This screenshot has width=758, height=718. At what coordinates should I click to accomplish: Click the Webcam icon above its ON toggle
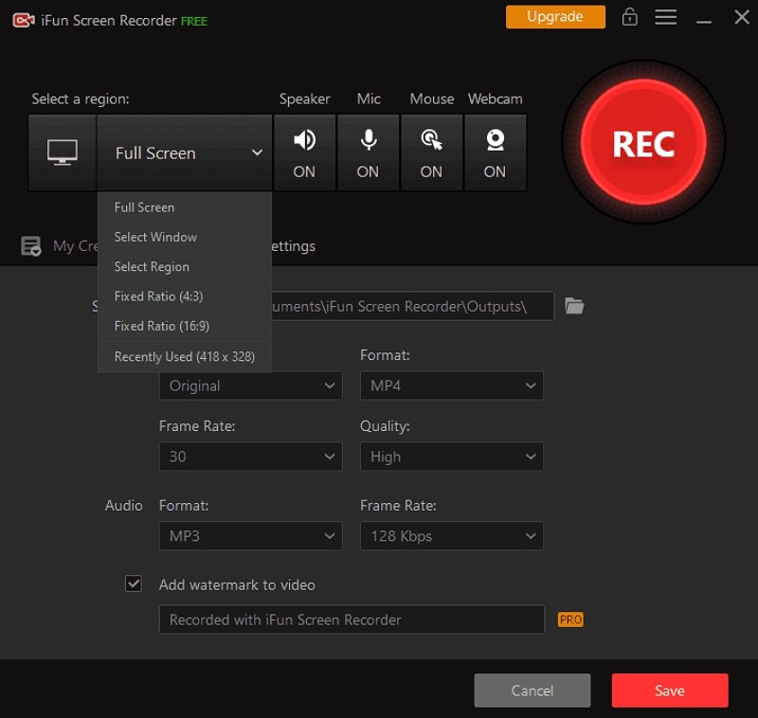point(495,139)
